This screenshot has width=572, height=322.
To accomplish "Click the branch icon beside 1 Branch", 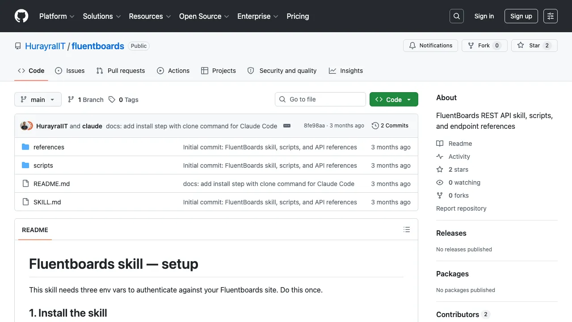I will click(x=71, y=99).
